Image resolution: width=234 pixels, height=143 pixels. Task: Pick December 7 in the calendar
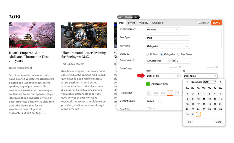(221, 94)
